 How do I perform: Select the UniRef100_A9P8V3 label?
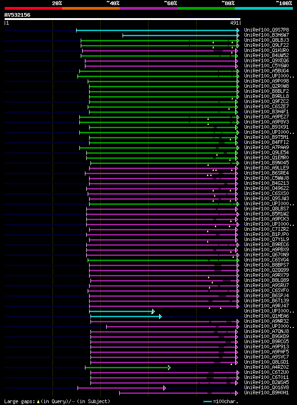click(266, 122)
